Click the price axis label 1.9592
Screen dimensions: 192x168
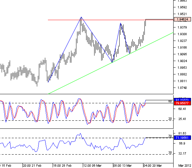coord(182,7)
